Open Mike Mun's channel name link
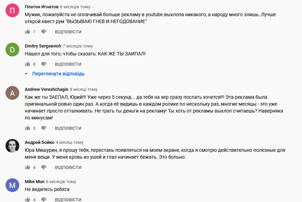302x202 pixels. pos(34,182)
